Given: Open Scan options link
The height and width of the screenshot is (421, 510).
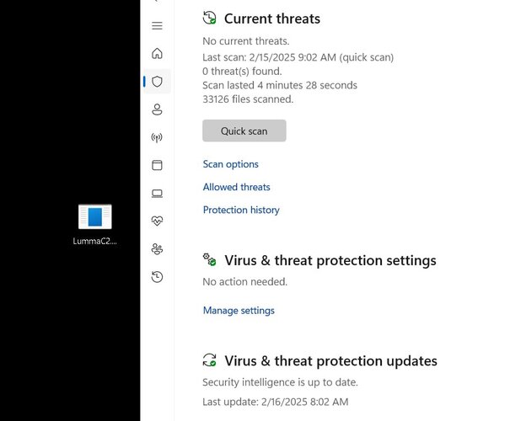Looking at the screenshot, I should [231, 164].
